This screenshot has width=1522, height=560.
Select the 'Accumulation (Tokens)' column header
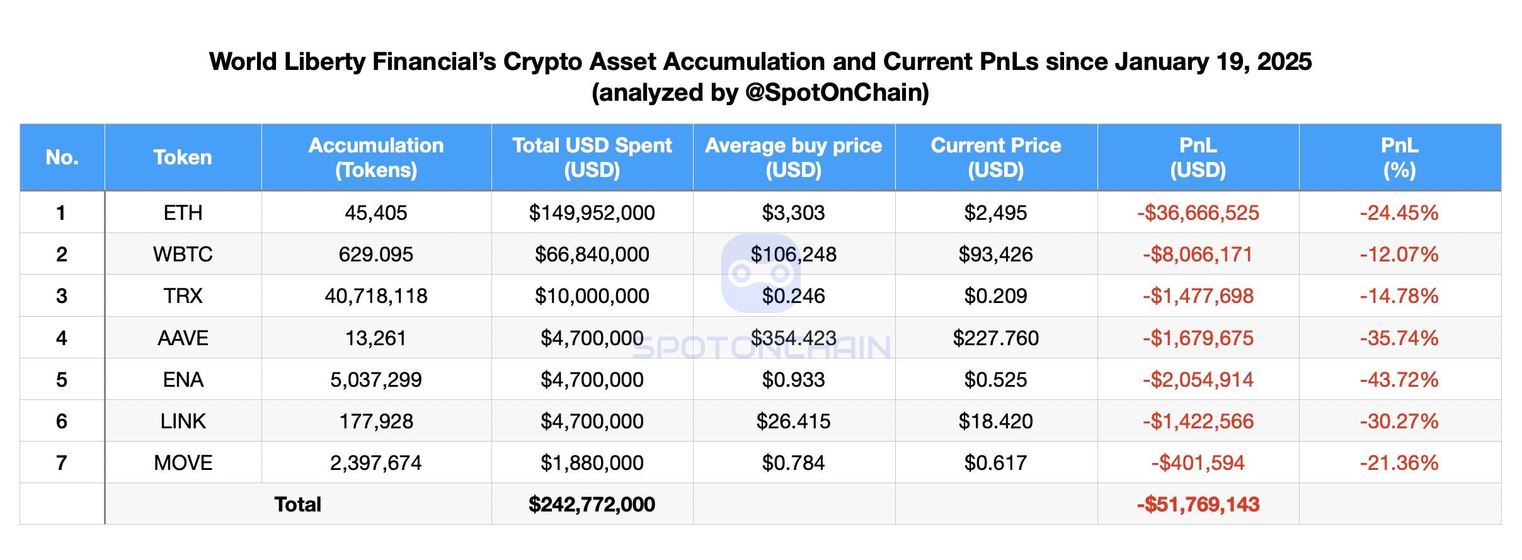click(x=376, y=157)
